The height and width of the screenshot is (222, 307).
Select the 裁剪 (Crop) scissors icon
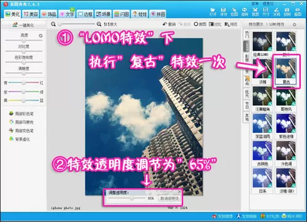(x=255, y=12)
